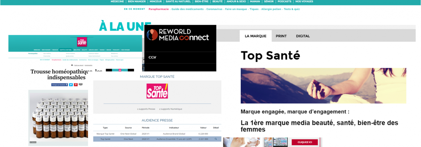Open the comments speech bubble icon

pos(81,84)
